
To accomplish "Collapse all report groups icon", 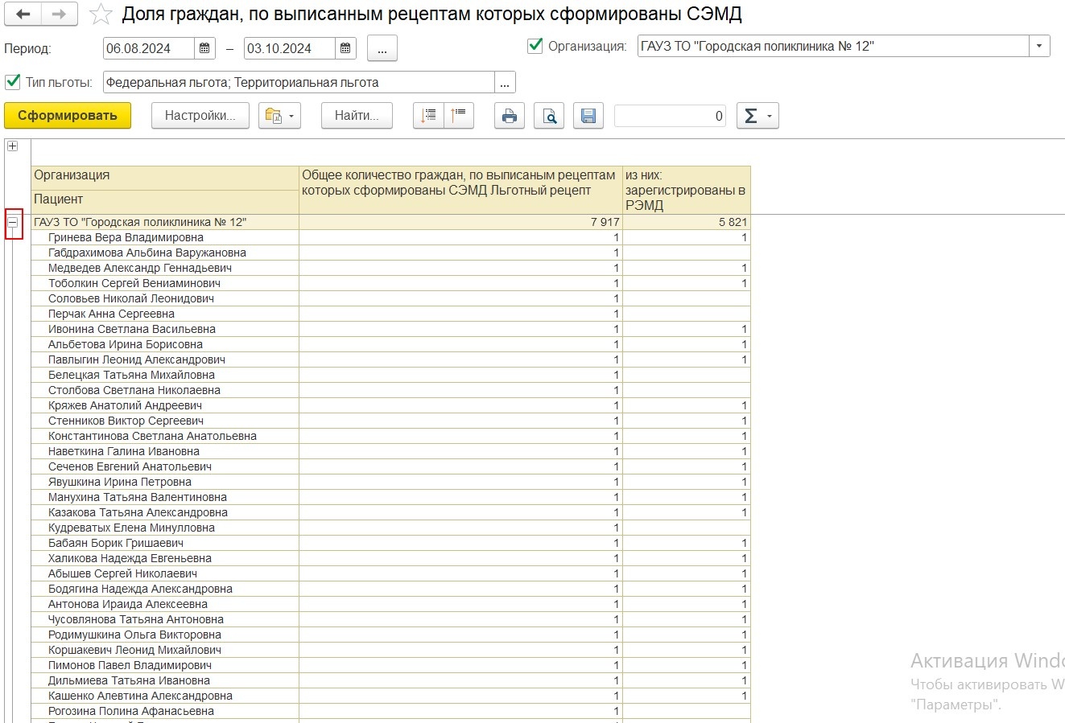I will pyautogui.click(x=459, y=116).
